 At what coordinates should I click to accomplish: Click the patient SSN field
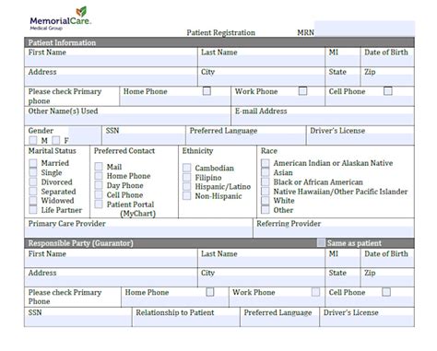pos(144,139)
